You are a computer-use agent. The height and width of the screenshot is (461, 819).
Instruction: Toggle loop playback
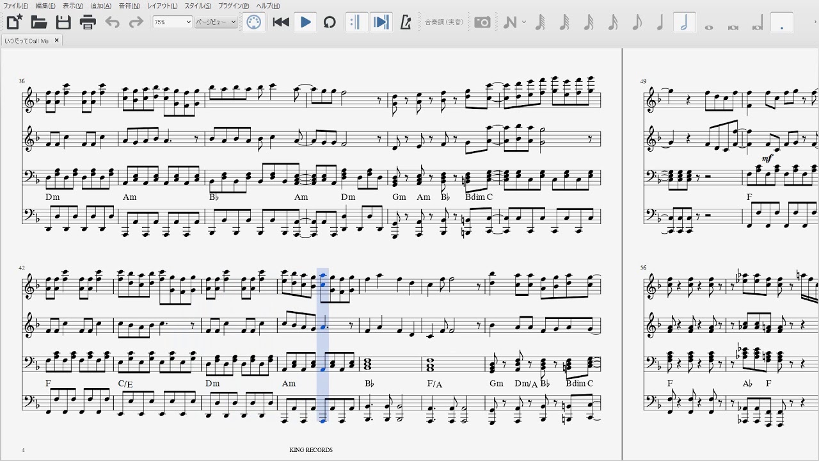330,22
